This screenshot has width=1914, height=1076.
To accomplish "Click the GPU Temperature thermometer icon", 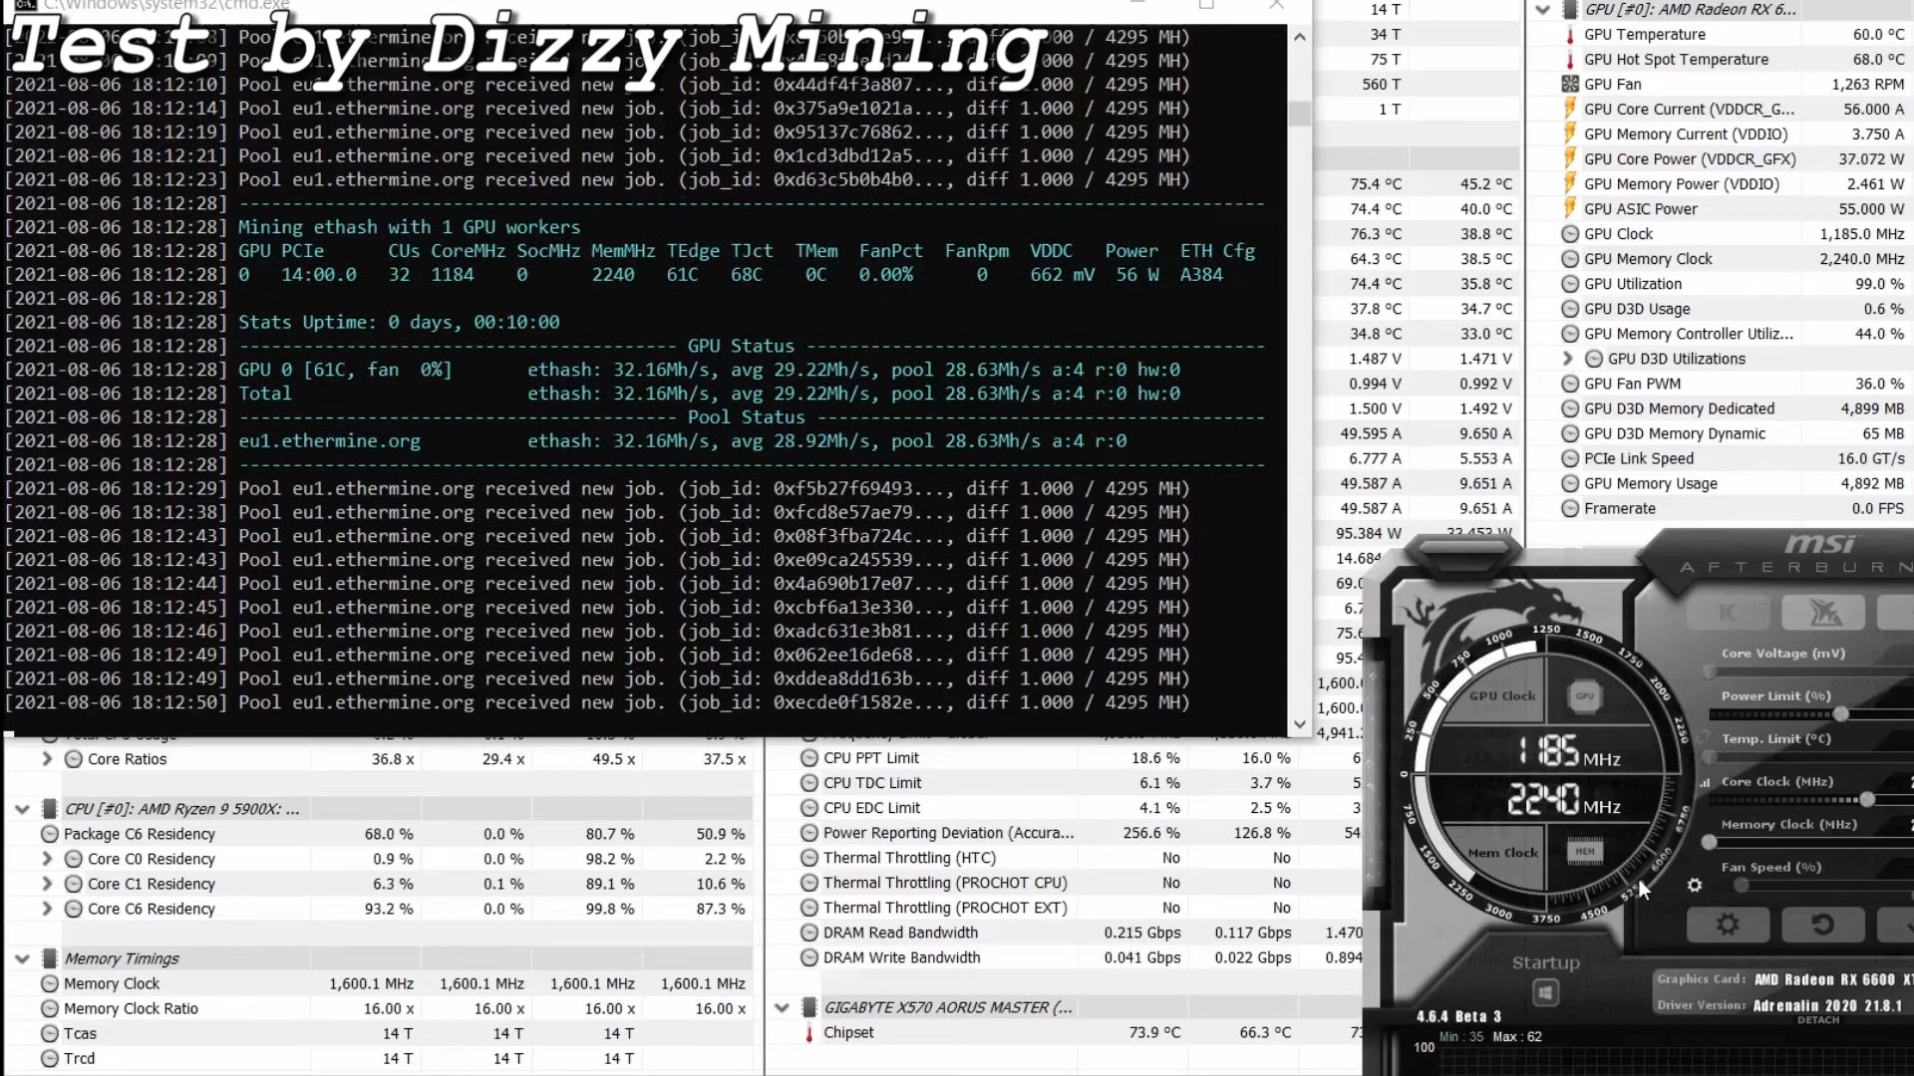I will (x=1570, y=35).
